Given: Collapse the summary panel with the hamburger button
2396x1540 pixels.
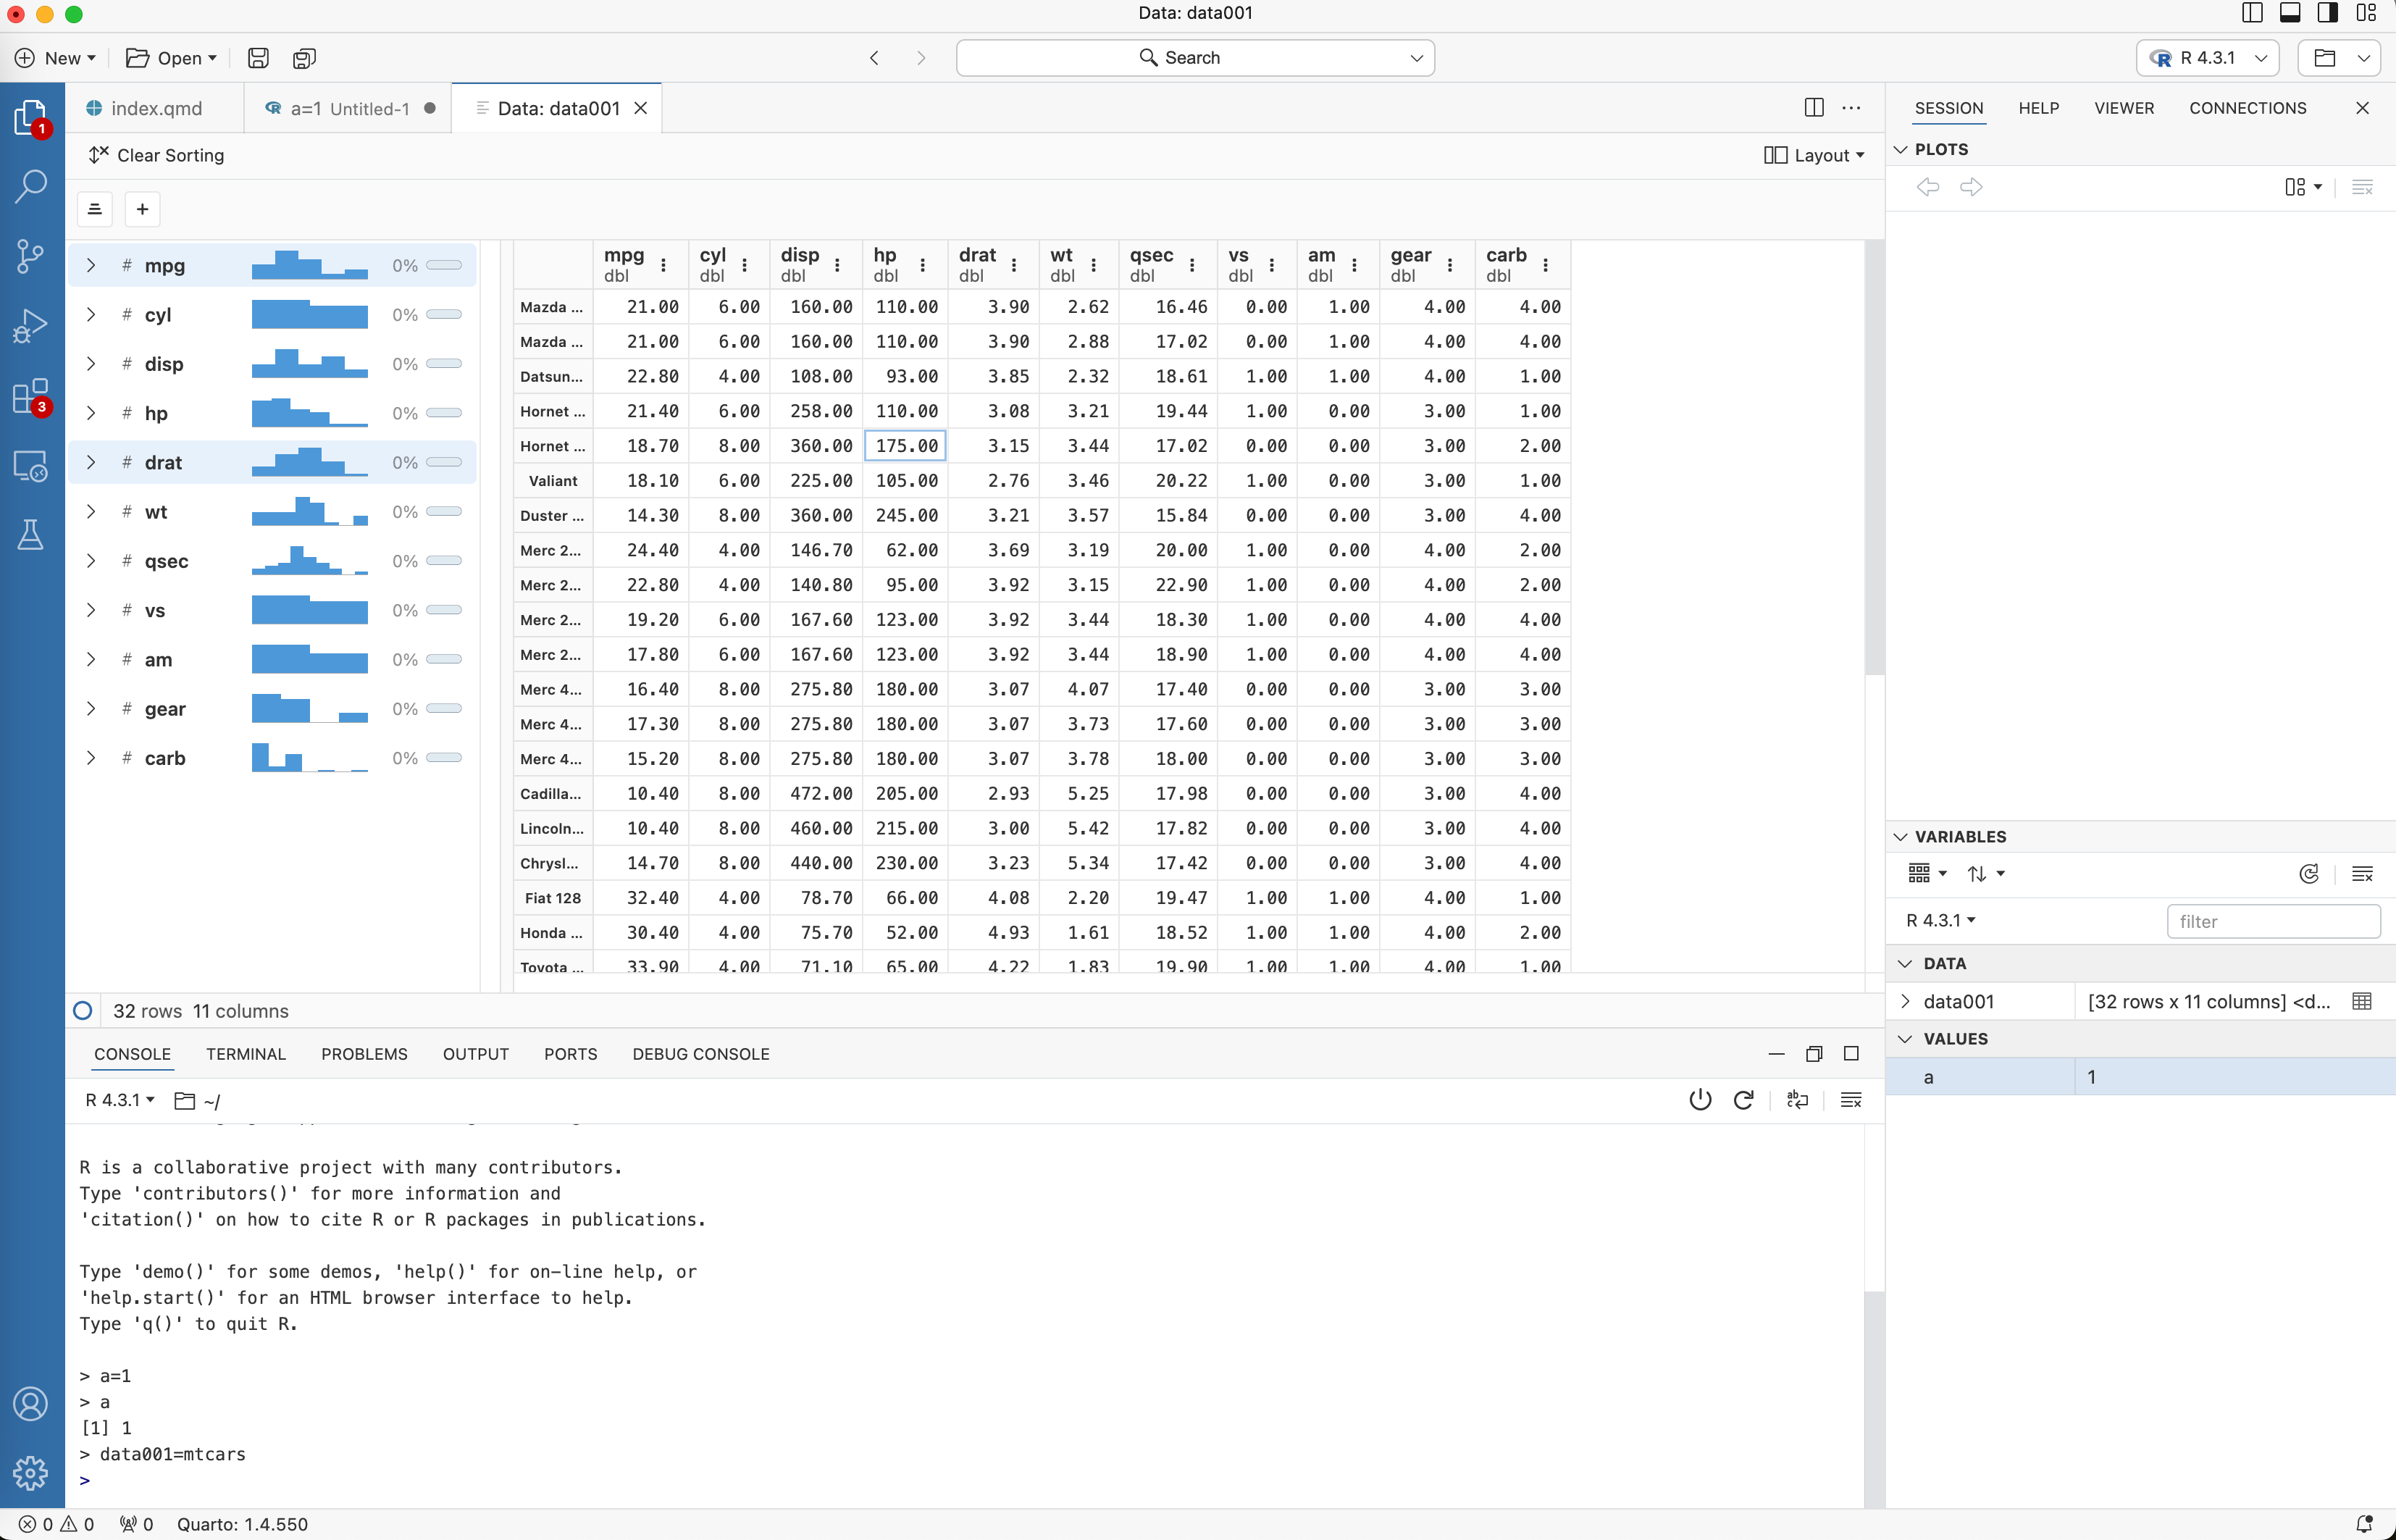Looking at the screenshot, I should tap(95, 209).
